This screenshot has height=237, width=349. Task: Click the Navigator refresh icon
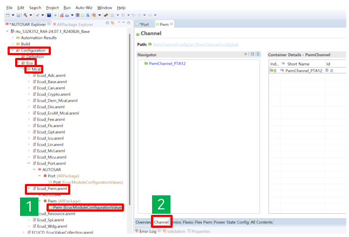252,54
